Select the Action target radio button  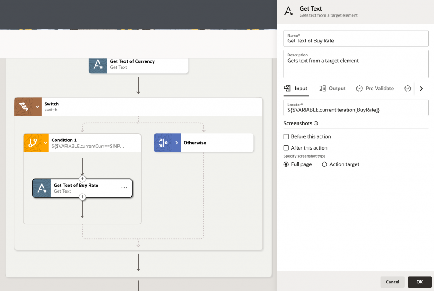coord(325,164)
